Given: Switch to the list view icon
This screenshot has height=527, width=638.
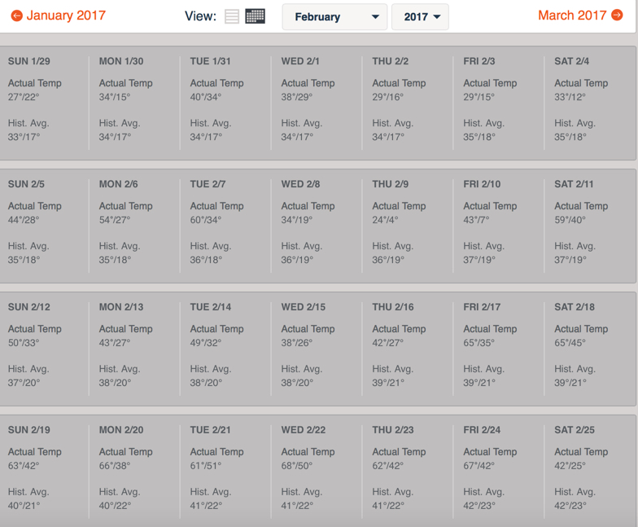Looking at the screenshot, I should click(x=232, y=16).
